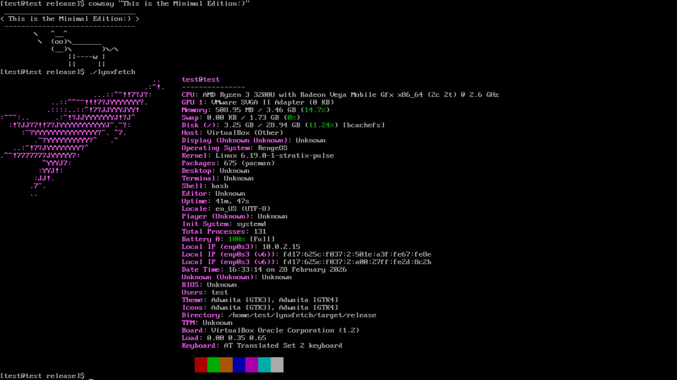Click the Directory path /home/test/lynxfetch/target/release
This screenshot has height=380, width=677.
[x=302, y=315]
